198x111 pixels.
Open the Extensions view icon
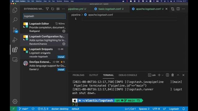(x=15, y=50)
